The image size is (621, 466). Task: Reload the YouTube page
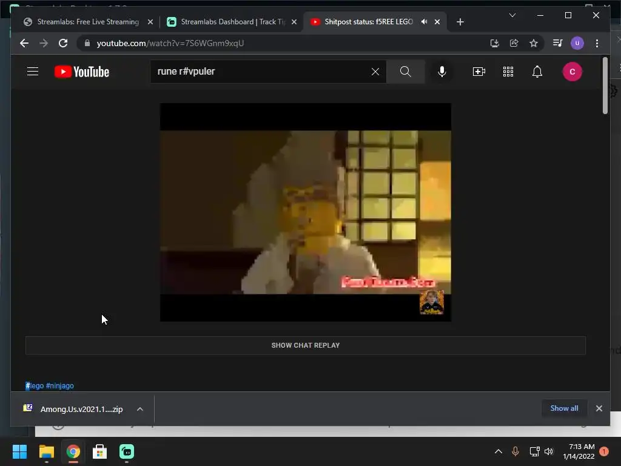click(63, 43)
